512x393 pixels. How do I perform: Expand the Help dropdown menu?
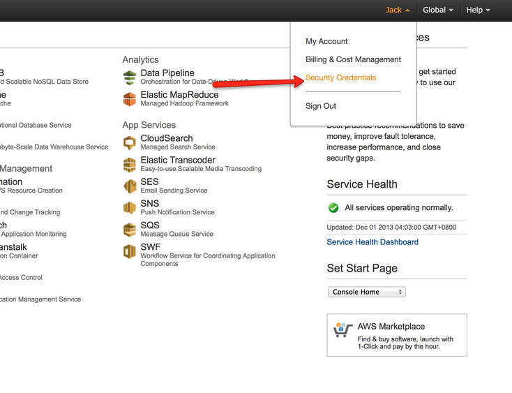478,10
